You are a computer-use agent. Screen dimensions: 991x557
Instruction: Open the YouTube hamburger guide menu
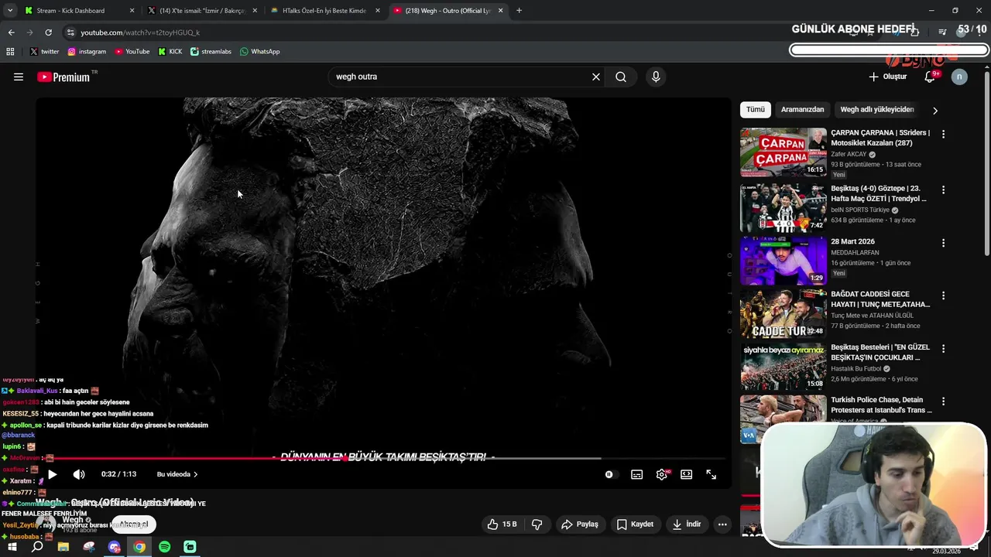(x=19, y=77)
